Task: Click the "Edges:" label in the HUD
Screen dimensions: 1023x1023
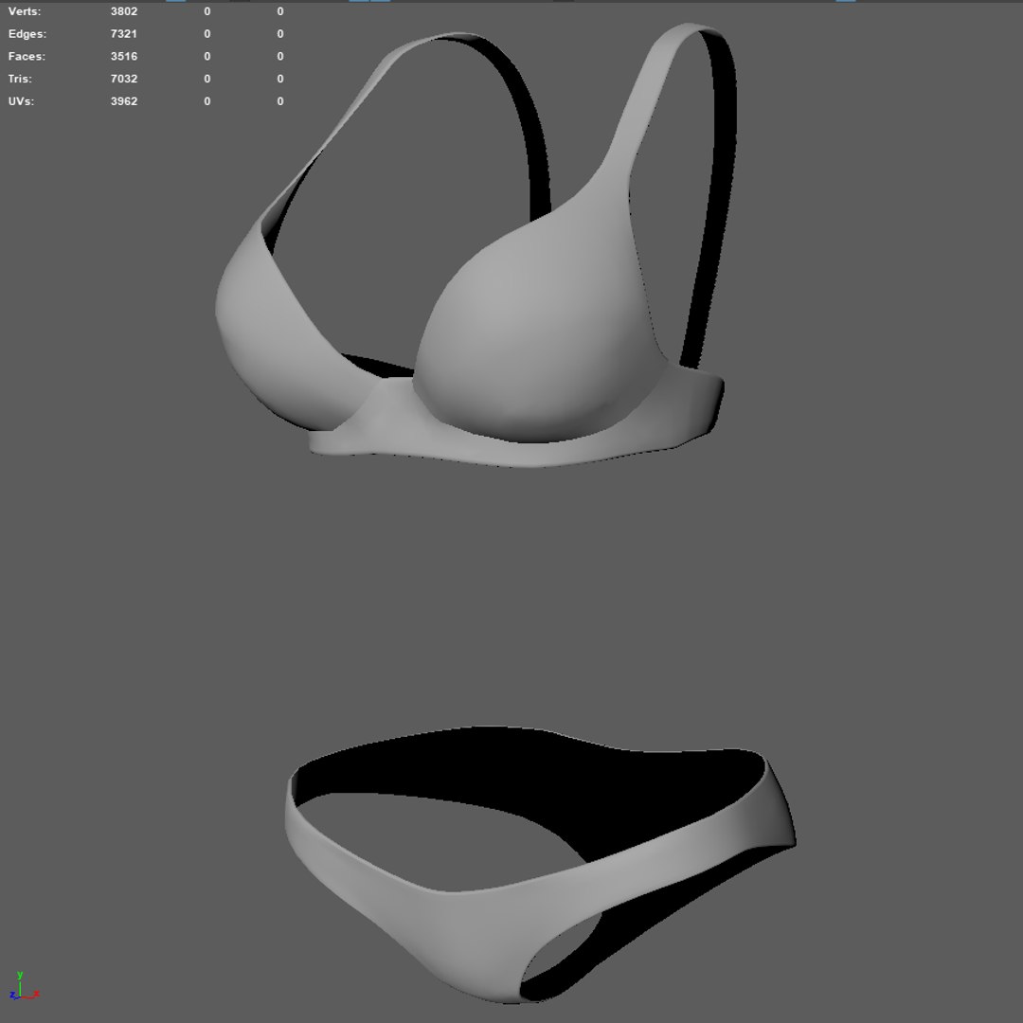Action: click(x=27, y=34)
